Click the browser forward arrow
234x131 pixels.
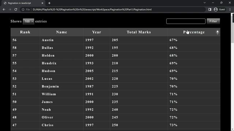click(x=10, y=9)
